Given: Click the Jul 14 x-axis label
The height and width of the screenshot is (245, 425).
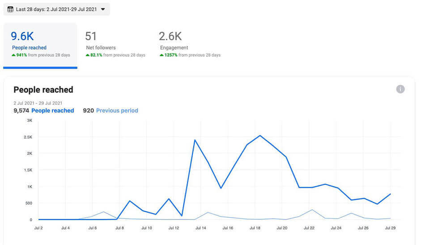Looking at the screenshot, I should click(x=201, y=228).
